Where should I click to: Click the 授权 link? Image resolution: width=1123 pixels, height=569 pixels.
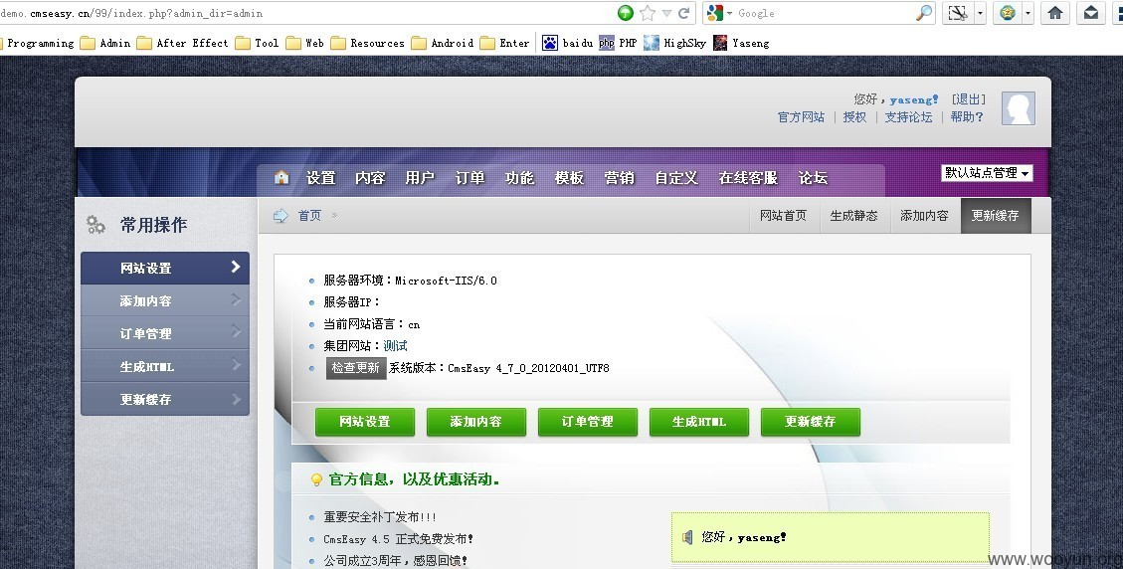pos(854,116)
